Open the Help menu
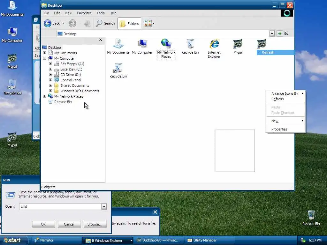This screenshot has height=245, width=327. click(113, 13)
